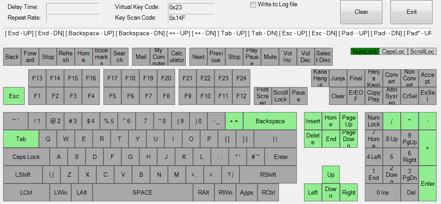
Task: Click the Mute key
Action: [x=270, y=57]
